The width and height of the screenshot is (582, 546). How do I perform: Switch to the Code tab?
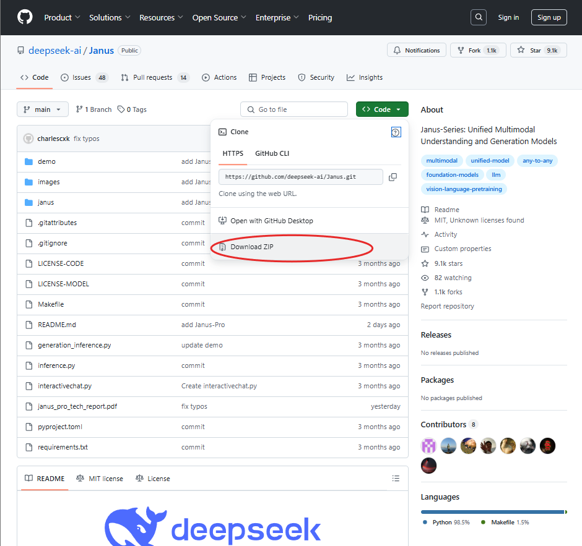pyautogui.click(x=35, y=77)
